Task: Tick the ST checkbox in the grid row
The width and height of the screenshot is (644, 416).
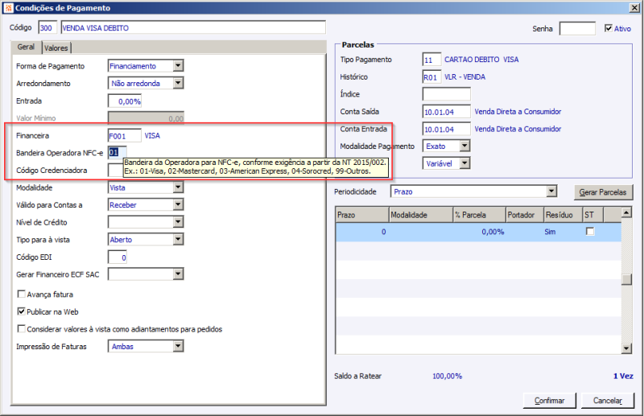Action: pyautogui.click(x=590, y=232)
